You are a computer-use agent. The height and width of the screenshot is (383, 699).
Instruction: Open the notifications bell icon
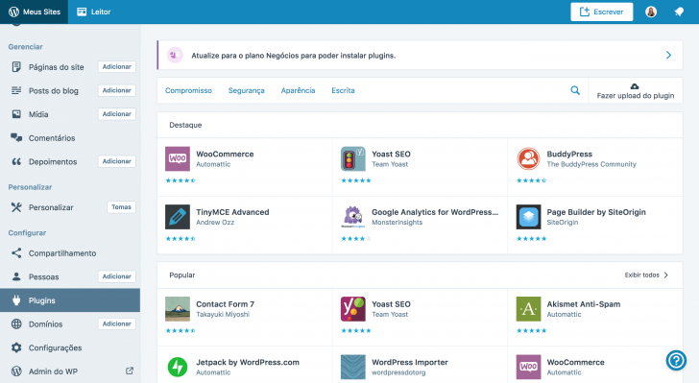click(679, 12)
